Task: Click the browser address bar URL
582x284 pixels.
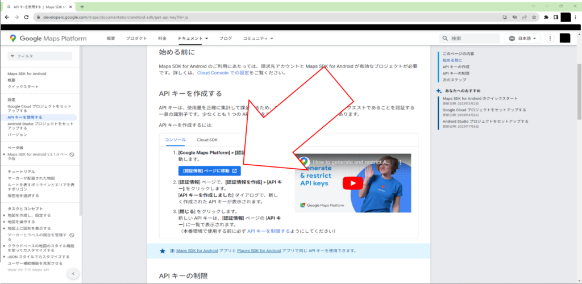Action: pos(115,18)
